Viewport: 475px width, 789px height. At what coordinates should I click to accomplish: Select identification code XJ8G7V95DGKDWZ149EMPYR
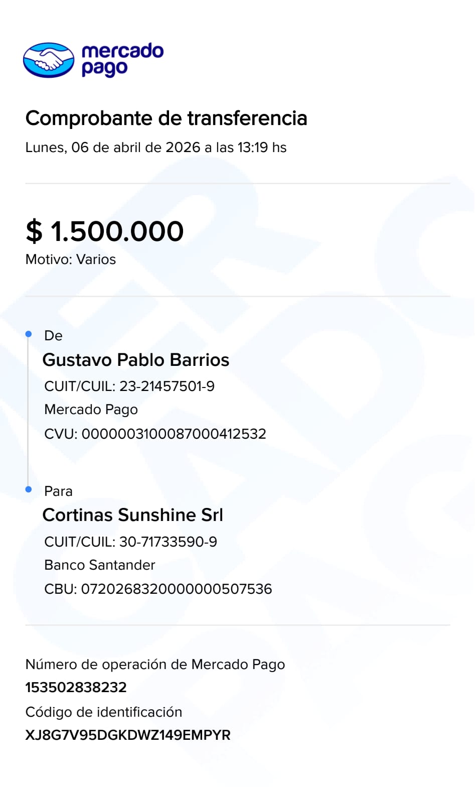[x=128, y=735]
